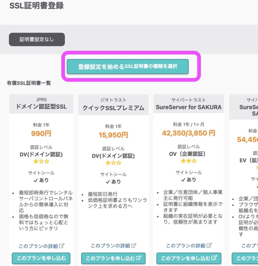Apply for the SureServer for SAKURA plan

pyautogui.click(x=186, y=258)
